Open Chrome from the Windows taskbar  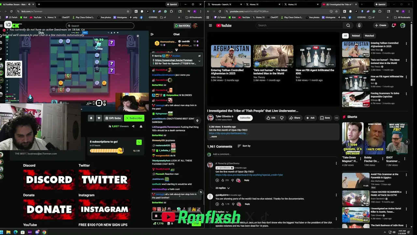click(44, 232)
